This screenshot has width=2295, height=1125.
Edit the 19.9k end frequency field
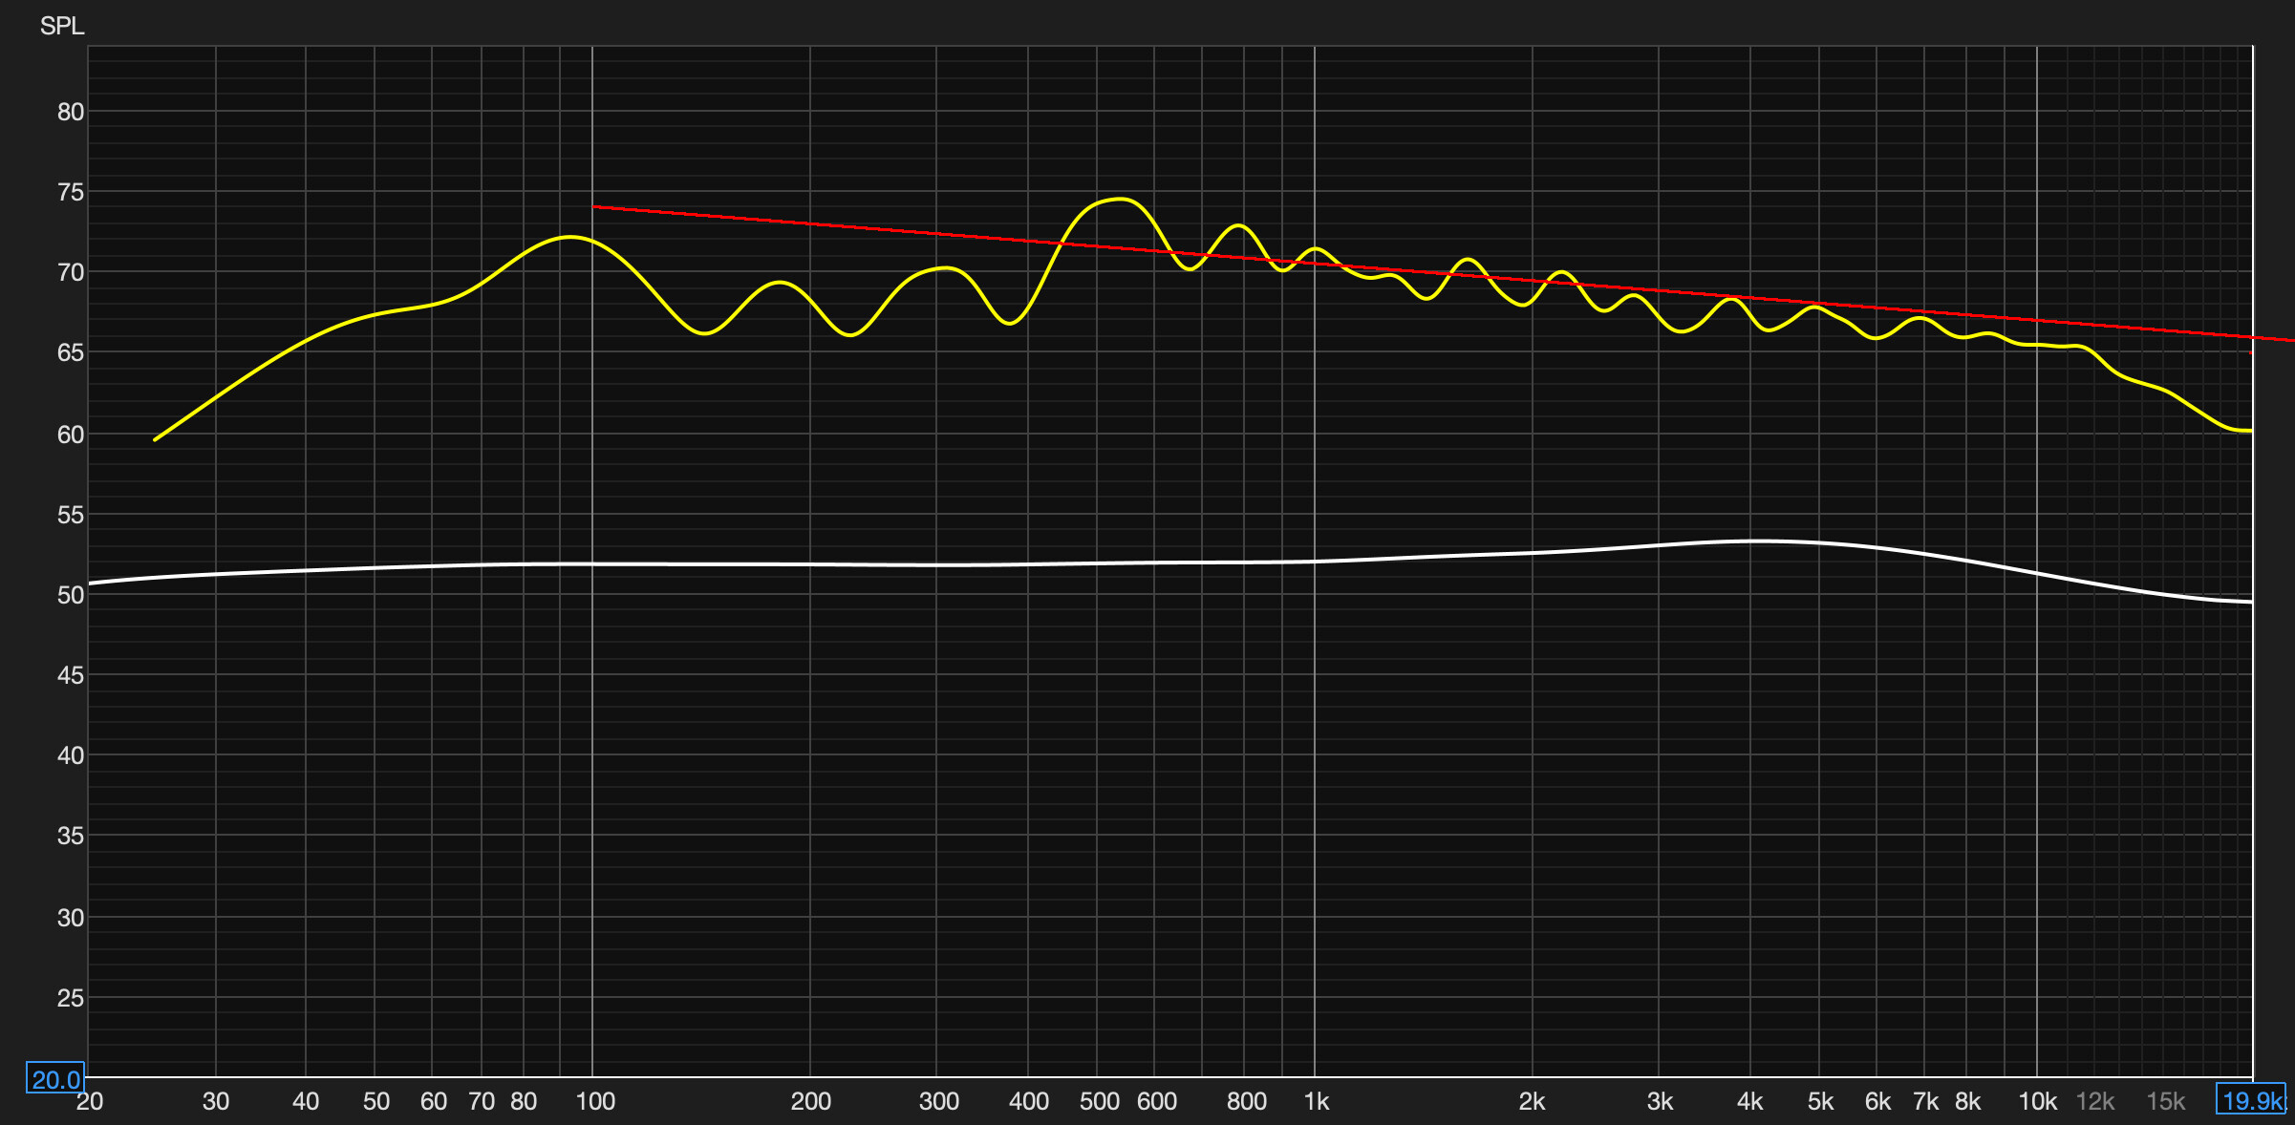click(x=2251, y=1100)
